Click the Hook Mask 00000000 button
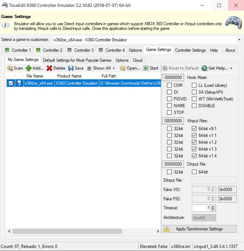244x251 pixels. click(x=173, y=77)
